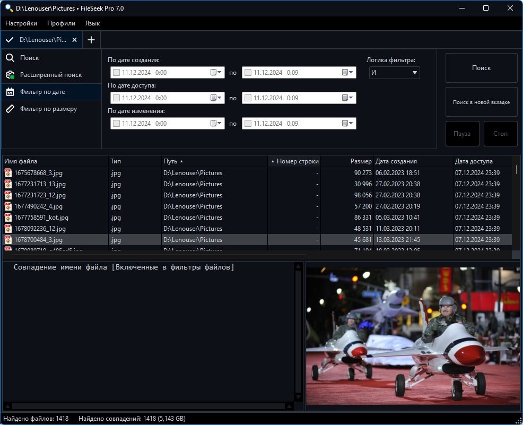Enable creation date start checkbox
Image resolution: width=523 pixels, height=425 pixels.
coord(116,73)
